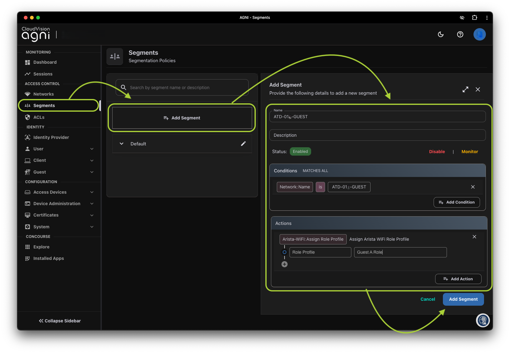The height and width of the screenshot is (353, 510).
Task: Open the browser extensions puzzle icon
Action: [474, 18]
